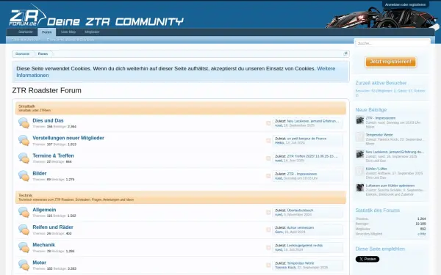Open the RSS feed icon for Dies und Das
This screenshot has height=275, width=441.
[x=268, y=123]
